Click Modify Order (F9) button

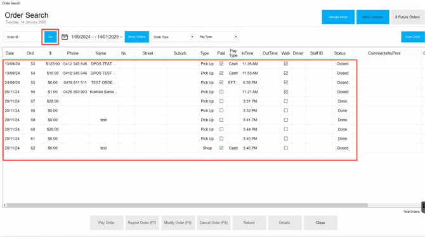(x=178, y=222)
